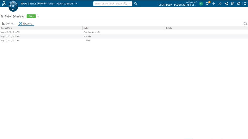
Task: View notifications bell with badge
Action: [x=207, y=3]
